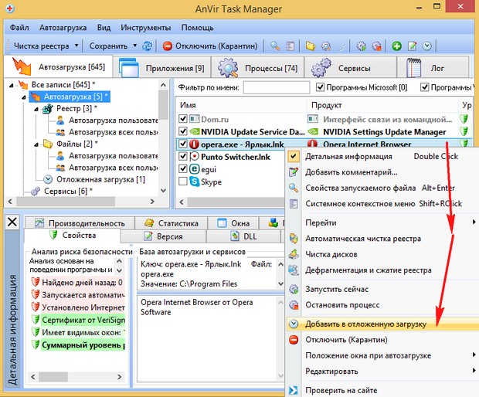This screenshot has height=397, width=479.
Task: Choose Остановить процесс from context menu
Action: click(x=341, y=304)
